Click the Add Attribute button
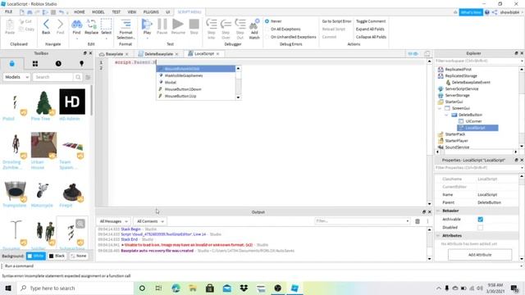Viewport: 525px width, 295px height. [480, 255]
